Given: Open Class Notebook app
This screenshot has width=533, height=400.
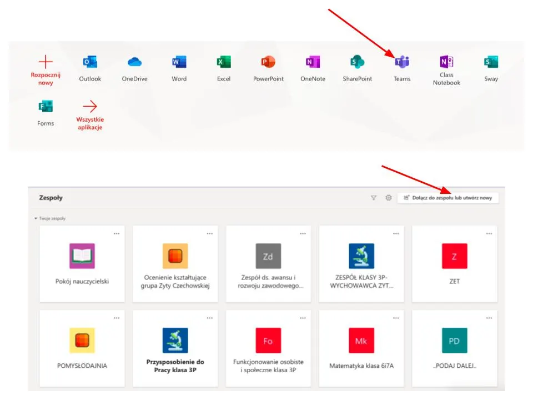Looking at the screenshot, I should [446, 62].
